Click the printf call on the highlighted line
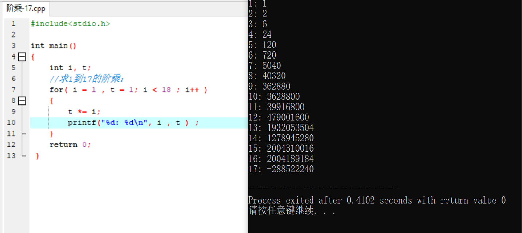The image size is (522, 233). coord(81,123)
